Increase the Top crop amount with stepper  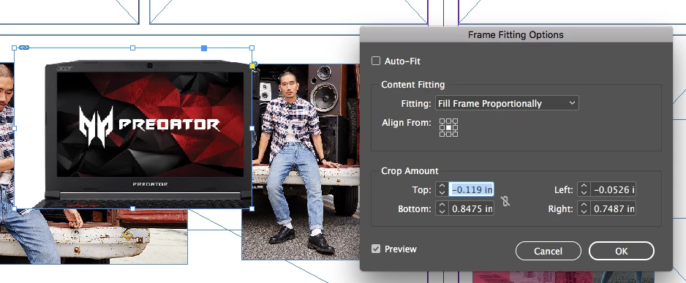442,186
